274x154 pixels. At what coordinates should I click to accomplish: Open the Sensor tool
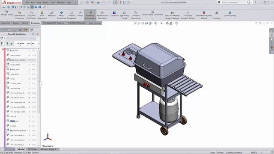(80, 14)
